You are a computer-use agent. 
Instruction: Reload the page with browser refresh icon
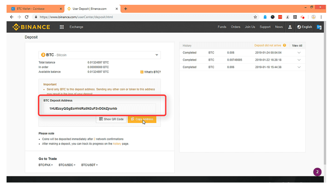click(27, 17)
